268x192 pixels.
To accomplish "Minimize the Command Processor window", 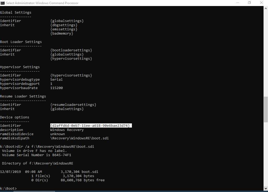I will coord(237,3).
